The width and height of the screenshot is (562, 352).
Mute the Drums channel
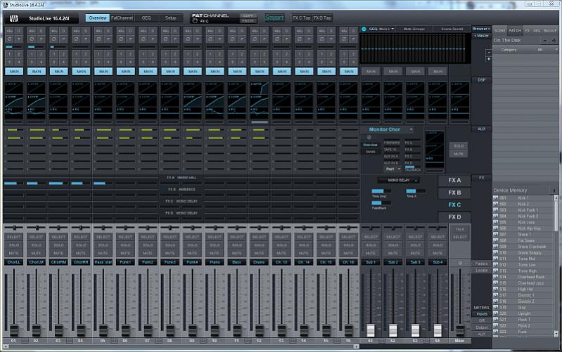(x=259, y=253)
